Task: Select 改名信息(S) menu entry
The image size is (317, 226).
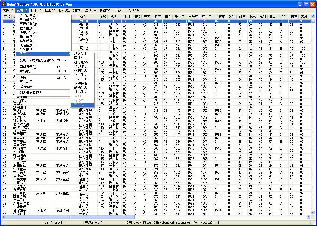Action: 43,45
